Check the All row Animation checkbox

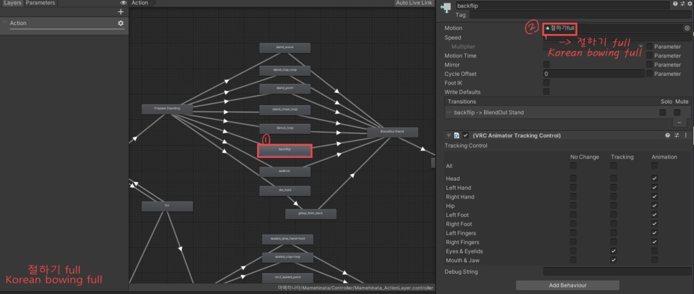click(654, 166)
